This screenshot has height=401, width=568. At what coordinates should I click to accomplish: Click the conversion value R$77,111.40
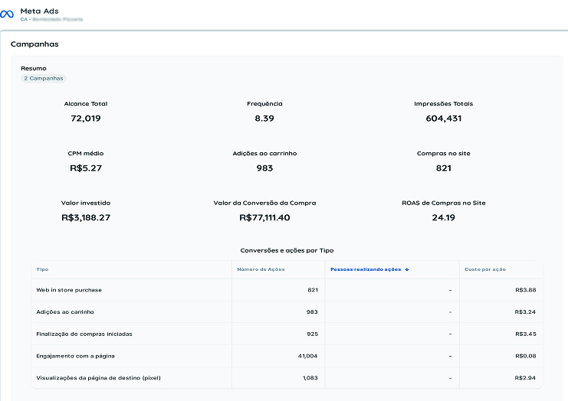click(264, 217)
